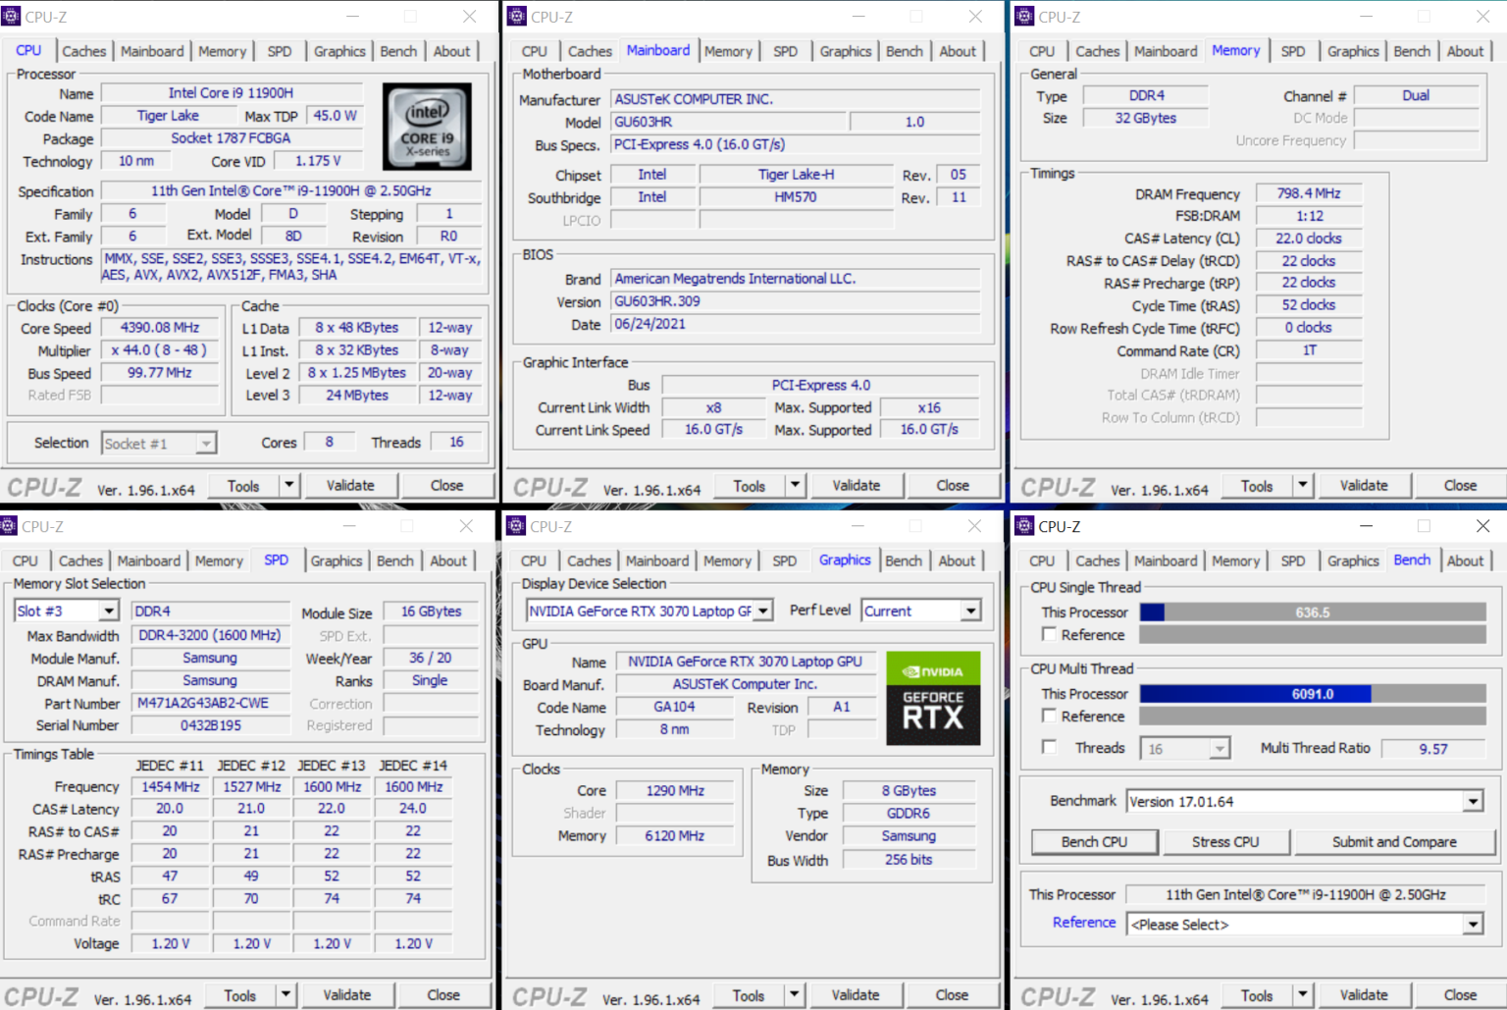Click the CPU-Z title icon of the Processor window

click(11, 17)
